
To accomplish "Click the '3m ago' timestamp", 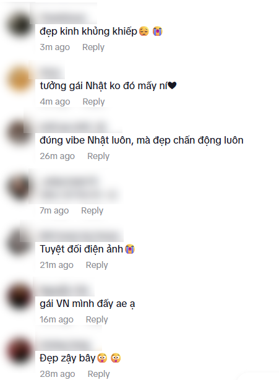I will [x=54, y=47].
